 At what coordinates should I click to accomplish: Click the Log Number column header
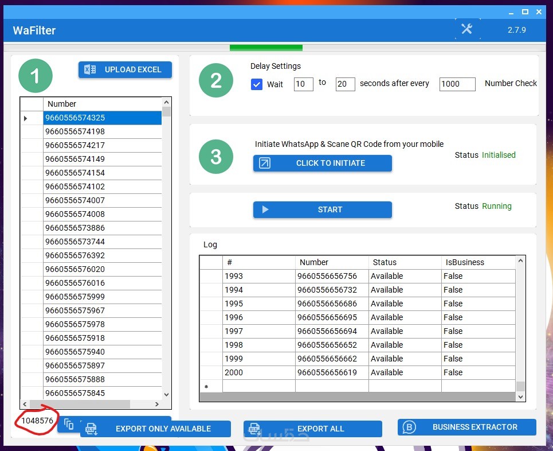[x=332, y=262]
